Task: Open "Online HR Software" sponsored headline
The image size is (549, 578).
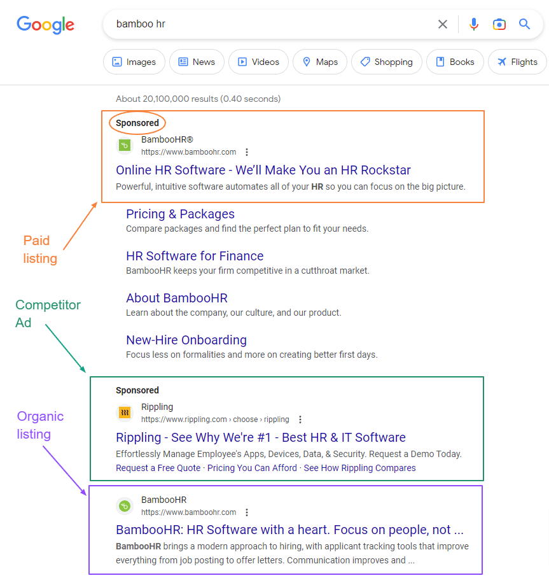Action: [x=263, y=170]
